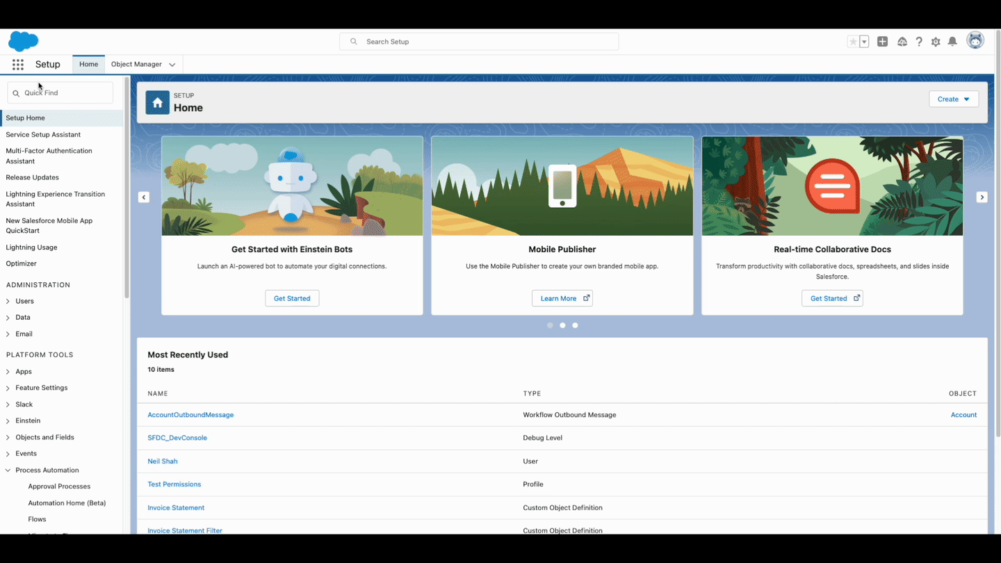The height and width of the screenshot is (563, 1001).
Task: Open the Global Actions plus icon
Action: 882,41
